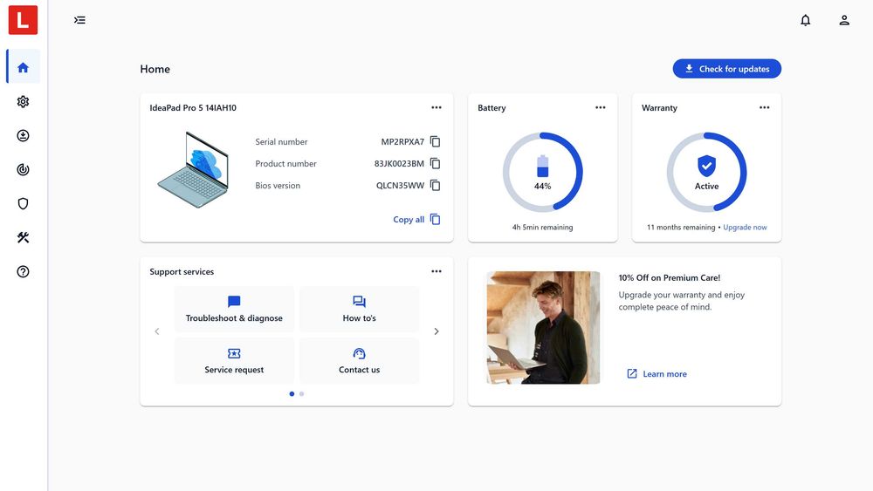873x491 pixels.
Task: Click Copy all device details
Action: (416, 220)
